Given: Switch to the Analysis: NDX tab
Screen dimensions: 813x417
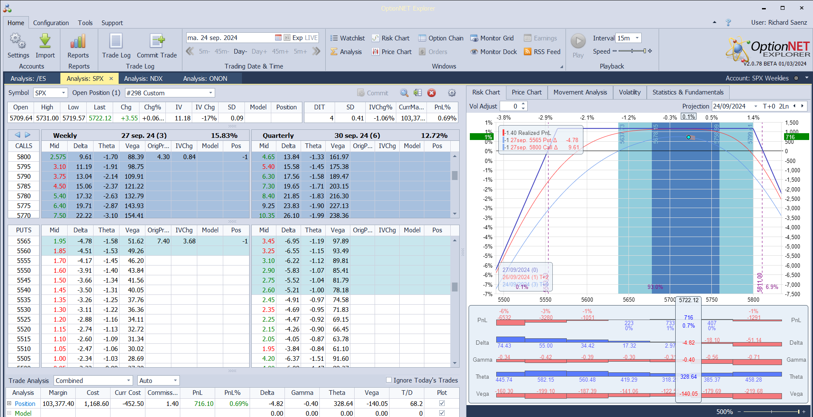Looking at the screenshot, I should click(x=143, y=79).
